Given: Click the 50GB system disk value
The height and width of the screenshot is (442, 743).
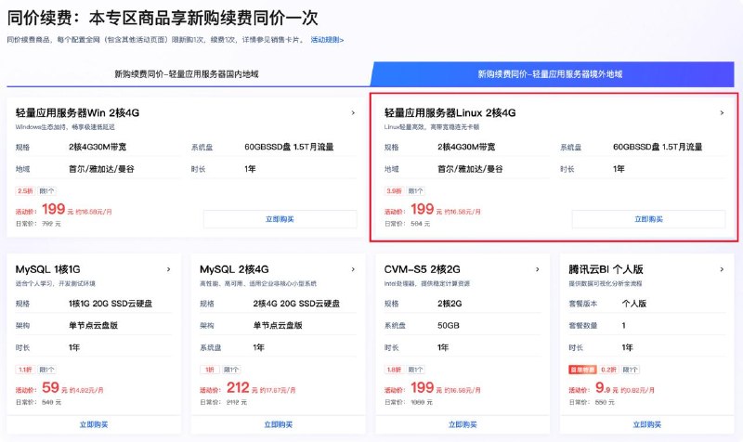Looking at the screenshot, I should [449, 325].
